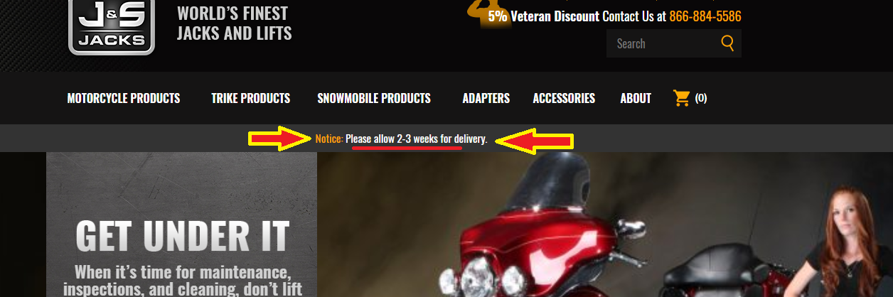Expand the Trike Products menu

tap(250, 98)
